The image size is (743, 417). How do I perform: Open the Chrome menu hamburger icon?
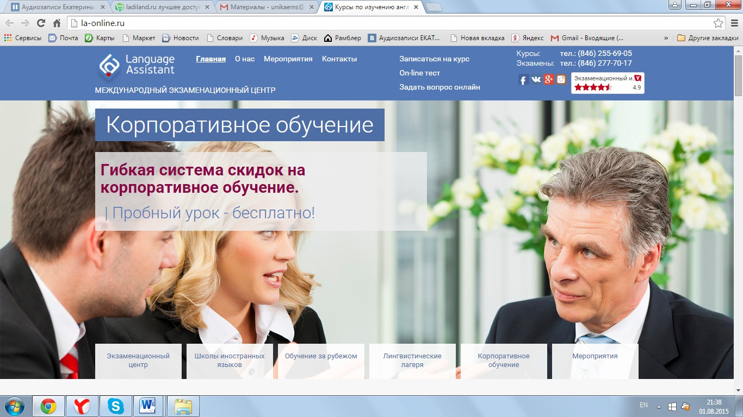pos(734,23)
